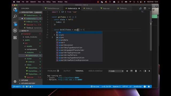171x96 pixels.
Task: Open Wi-Fi status in macOS menu bar
Action: [130, 2]
